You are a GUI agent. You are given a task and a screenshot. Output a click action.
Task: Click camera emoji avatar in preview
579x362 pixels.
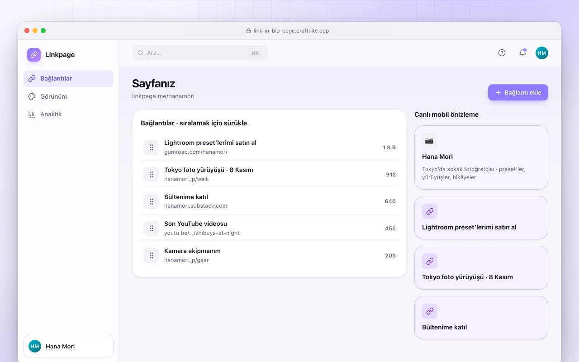click(429, 141)
